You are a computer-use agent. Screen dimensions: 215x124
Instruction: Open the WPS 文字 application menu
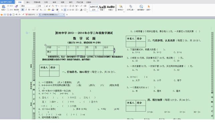(7, 2)
